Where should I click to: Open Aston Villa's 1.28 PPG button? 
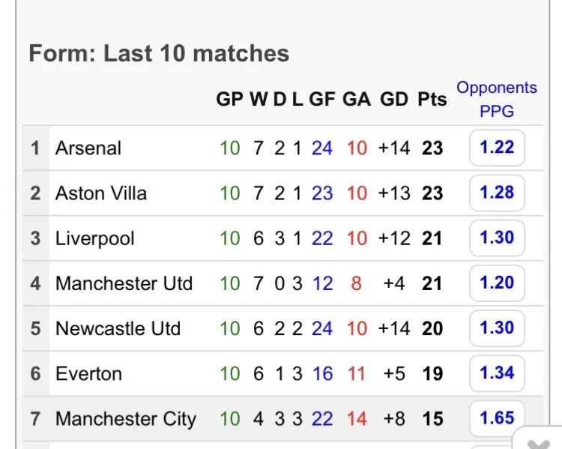click(497, 193)
